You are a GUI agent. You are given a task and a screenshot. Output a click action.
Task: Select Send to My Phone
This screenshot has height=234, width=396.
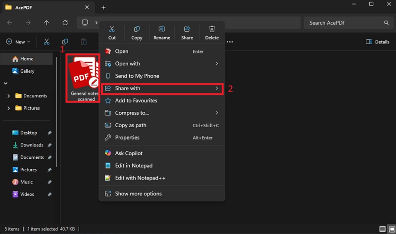click(x=162, y=76)
